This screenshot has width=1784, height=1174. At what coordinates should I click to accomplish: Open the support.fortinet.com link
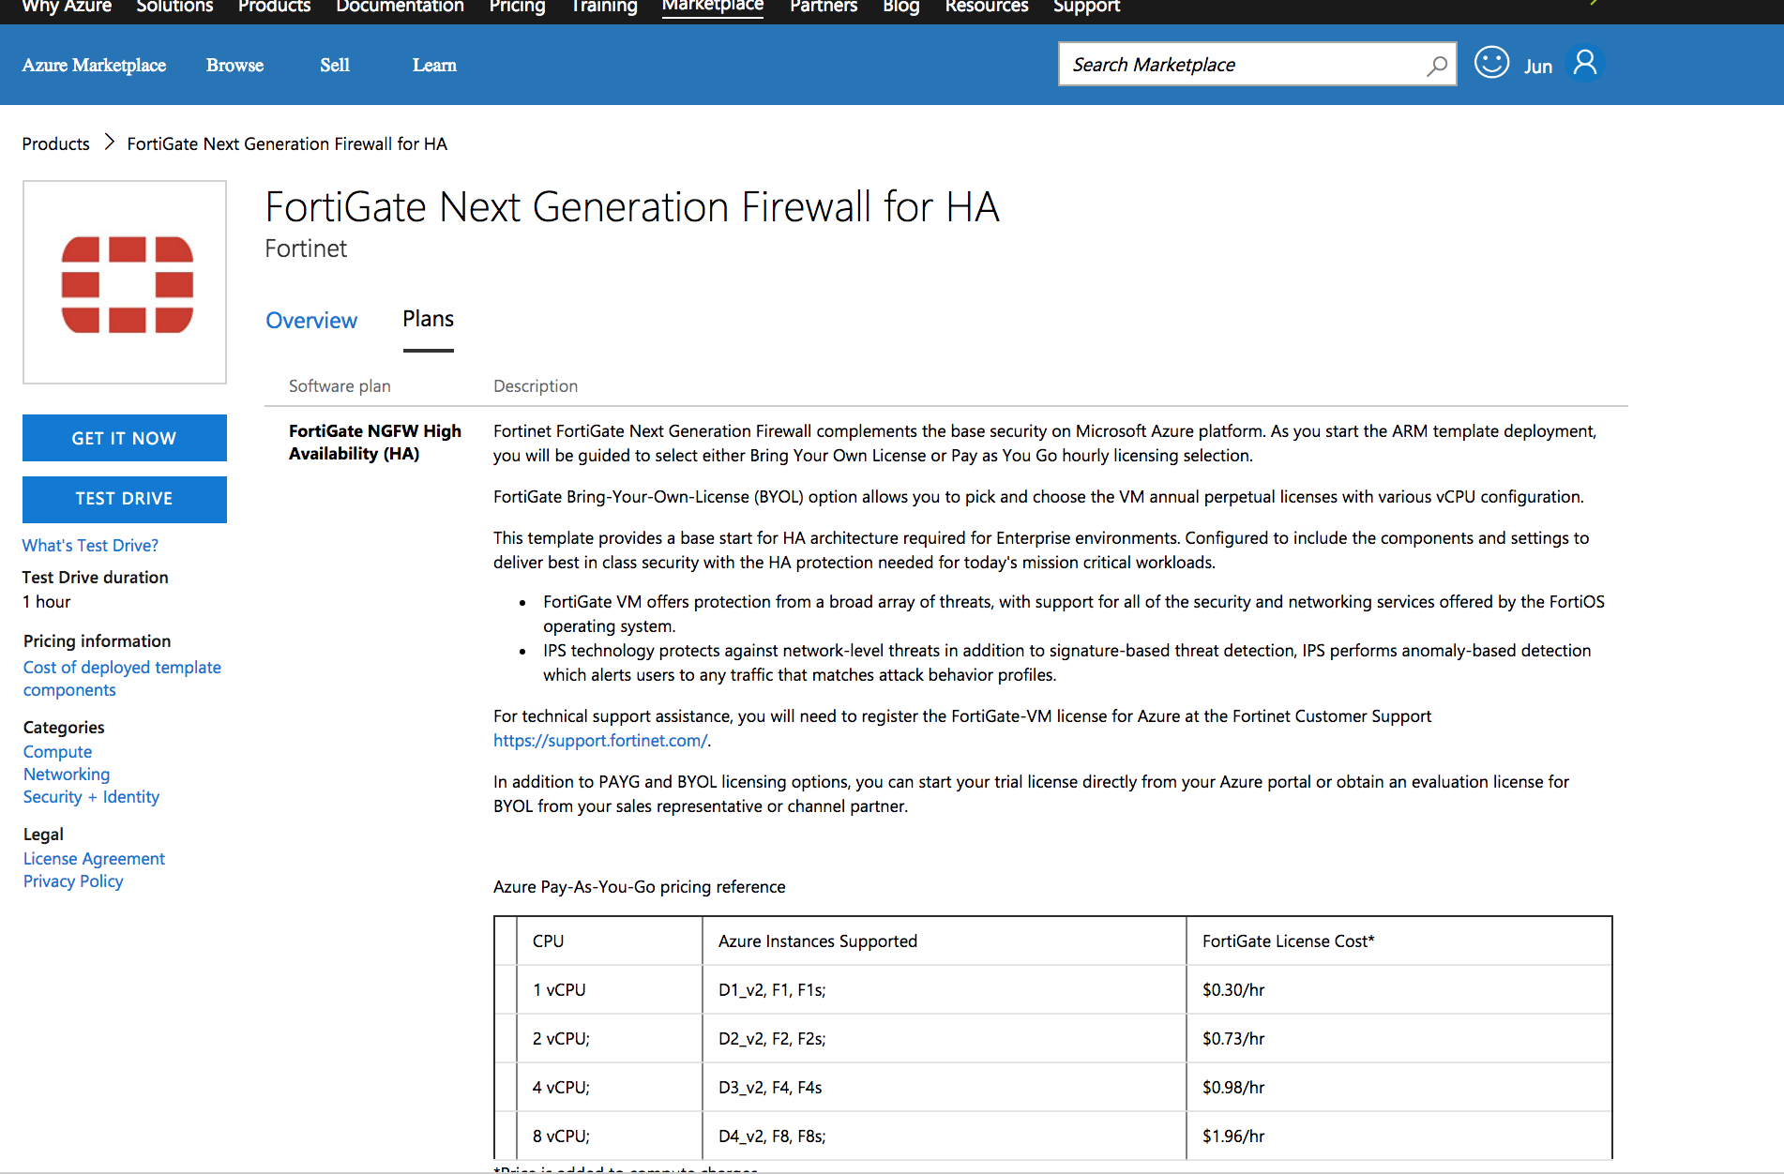600,741
